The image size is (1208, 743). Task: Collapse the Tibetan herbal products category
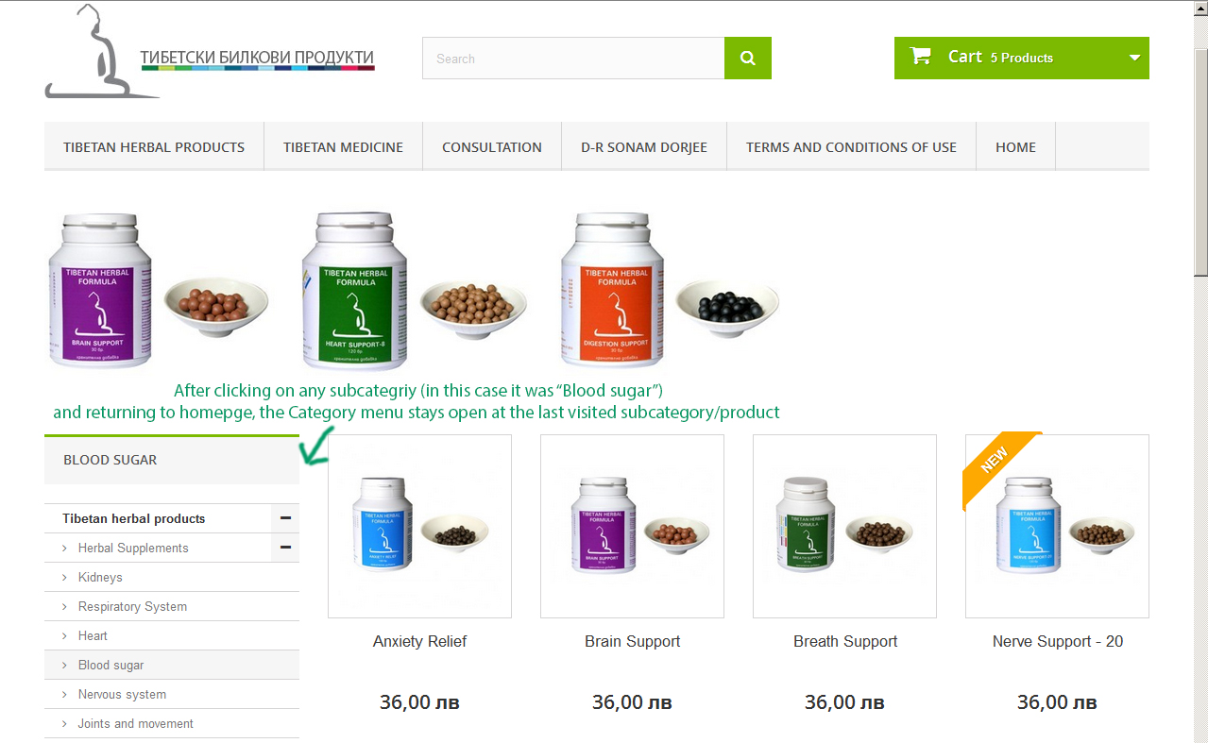point(285,518)
